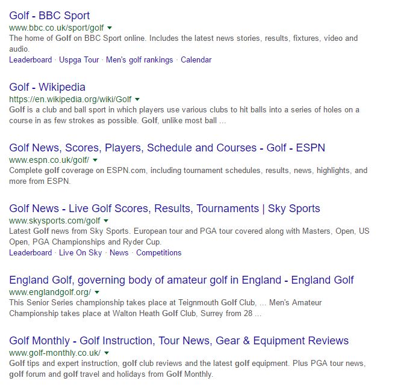Click the www.englandgolf.org/ URL text

pos(50,292)
